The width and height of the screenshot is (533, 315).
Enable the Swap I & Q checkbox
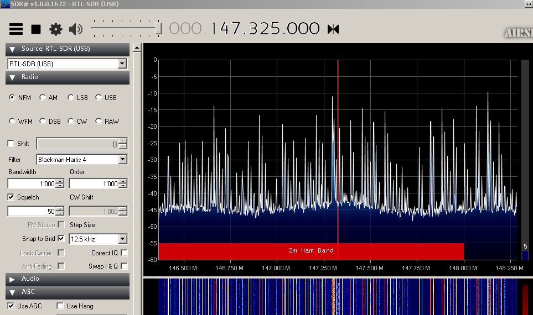(125, 266)
